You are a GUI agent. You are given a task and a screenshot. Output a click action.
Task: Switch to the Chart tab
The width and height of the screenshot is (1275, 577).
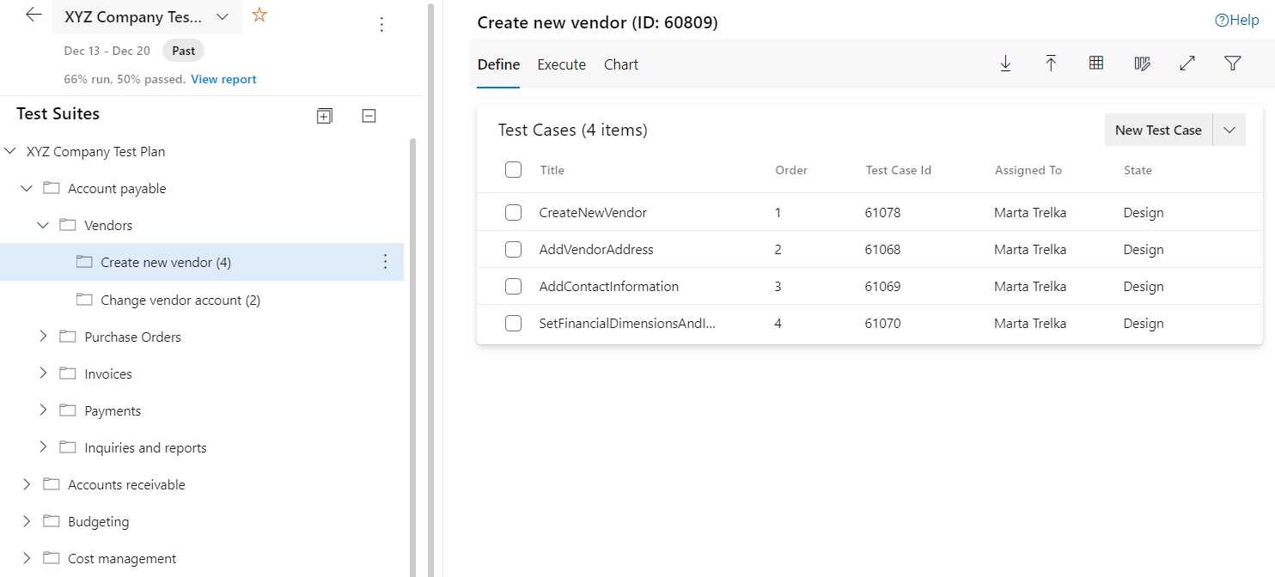coord(621,64)
